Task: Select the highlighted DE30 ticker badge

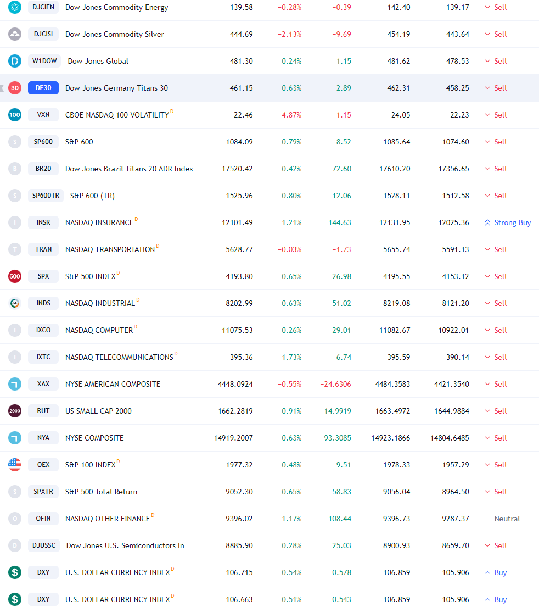Action: [x=43, y=88]
